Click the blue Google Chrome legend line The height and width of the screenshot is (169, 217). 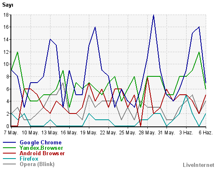point(9,143)
